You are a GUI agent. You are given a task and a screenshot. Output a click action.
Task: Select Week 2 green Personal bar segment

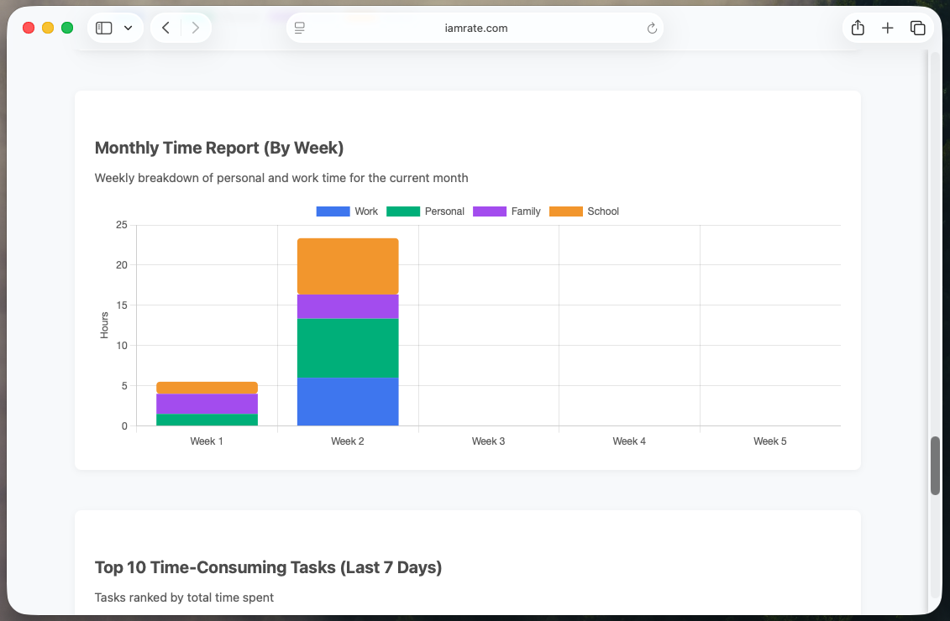[x=348, y=348]
